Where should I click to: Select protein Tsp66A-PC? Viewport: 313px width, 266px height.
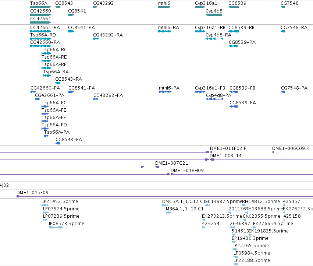(x=45, y=106)
